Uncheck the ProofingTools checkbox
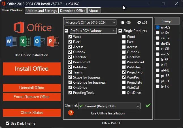 [70, 93]
